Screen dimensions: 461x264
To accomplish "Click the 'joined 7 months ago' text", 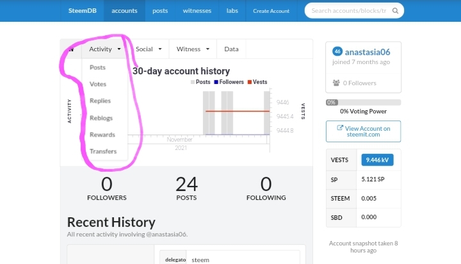I will click(361, 62).
